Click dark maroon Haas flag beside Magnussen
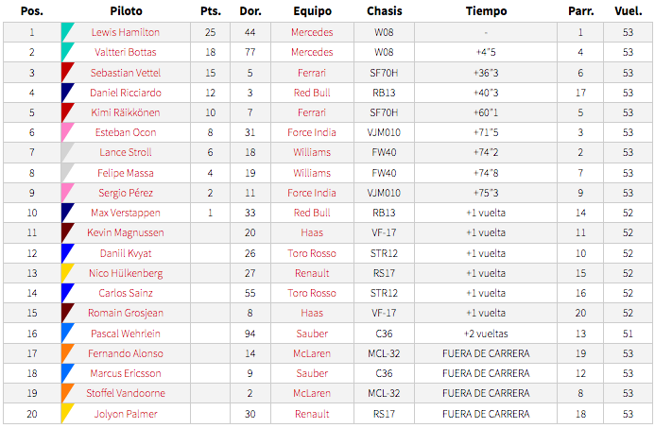Viewport: 655px width, 428px height. tap(67, 232)
